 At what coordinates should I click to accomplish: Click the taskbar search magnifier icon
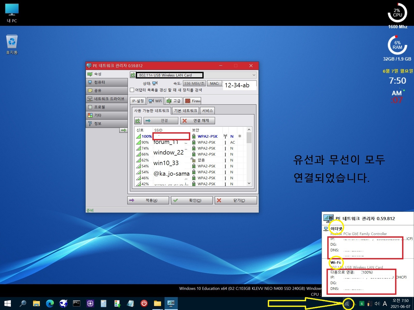[x=23, y=303]
